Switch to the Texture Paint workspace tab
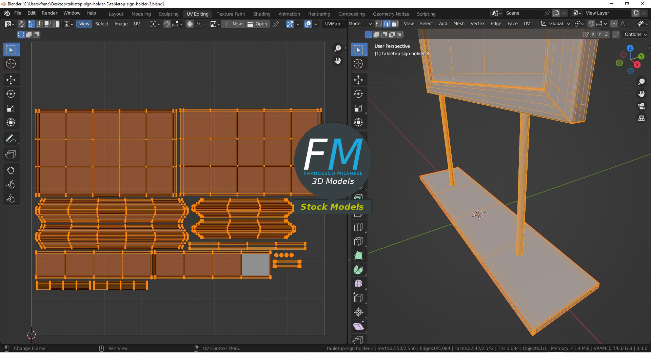 pos(231,14)
